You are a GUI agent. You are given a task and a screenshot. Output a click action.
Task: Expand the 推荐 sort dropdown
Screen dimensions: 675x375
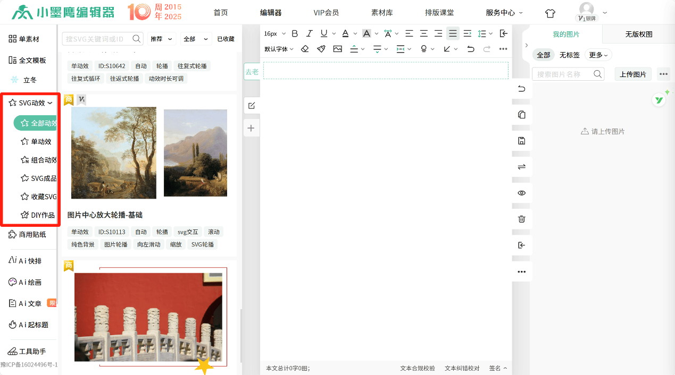[x=162, y=39]
